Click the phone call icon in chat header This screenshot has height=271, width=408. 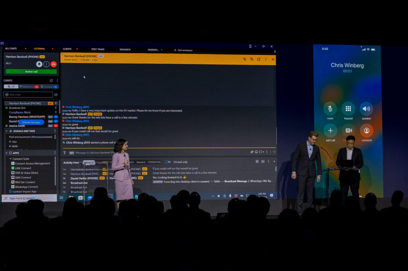245,59
